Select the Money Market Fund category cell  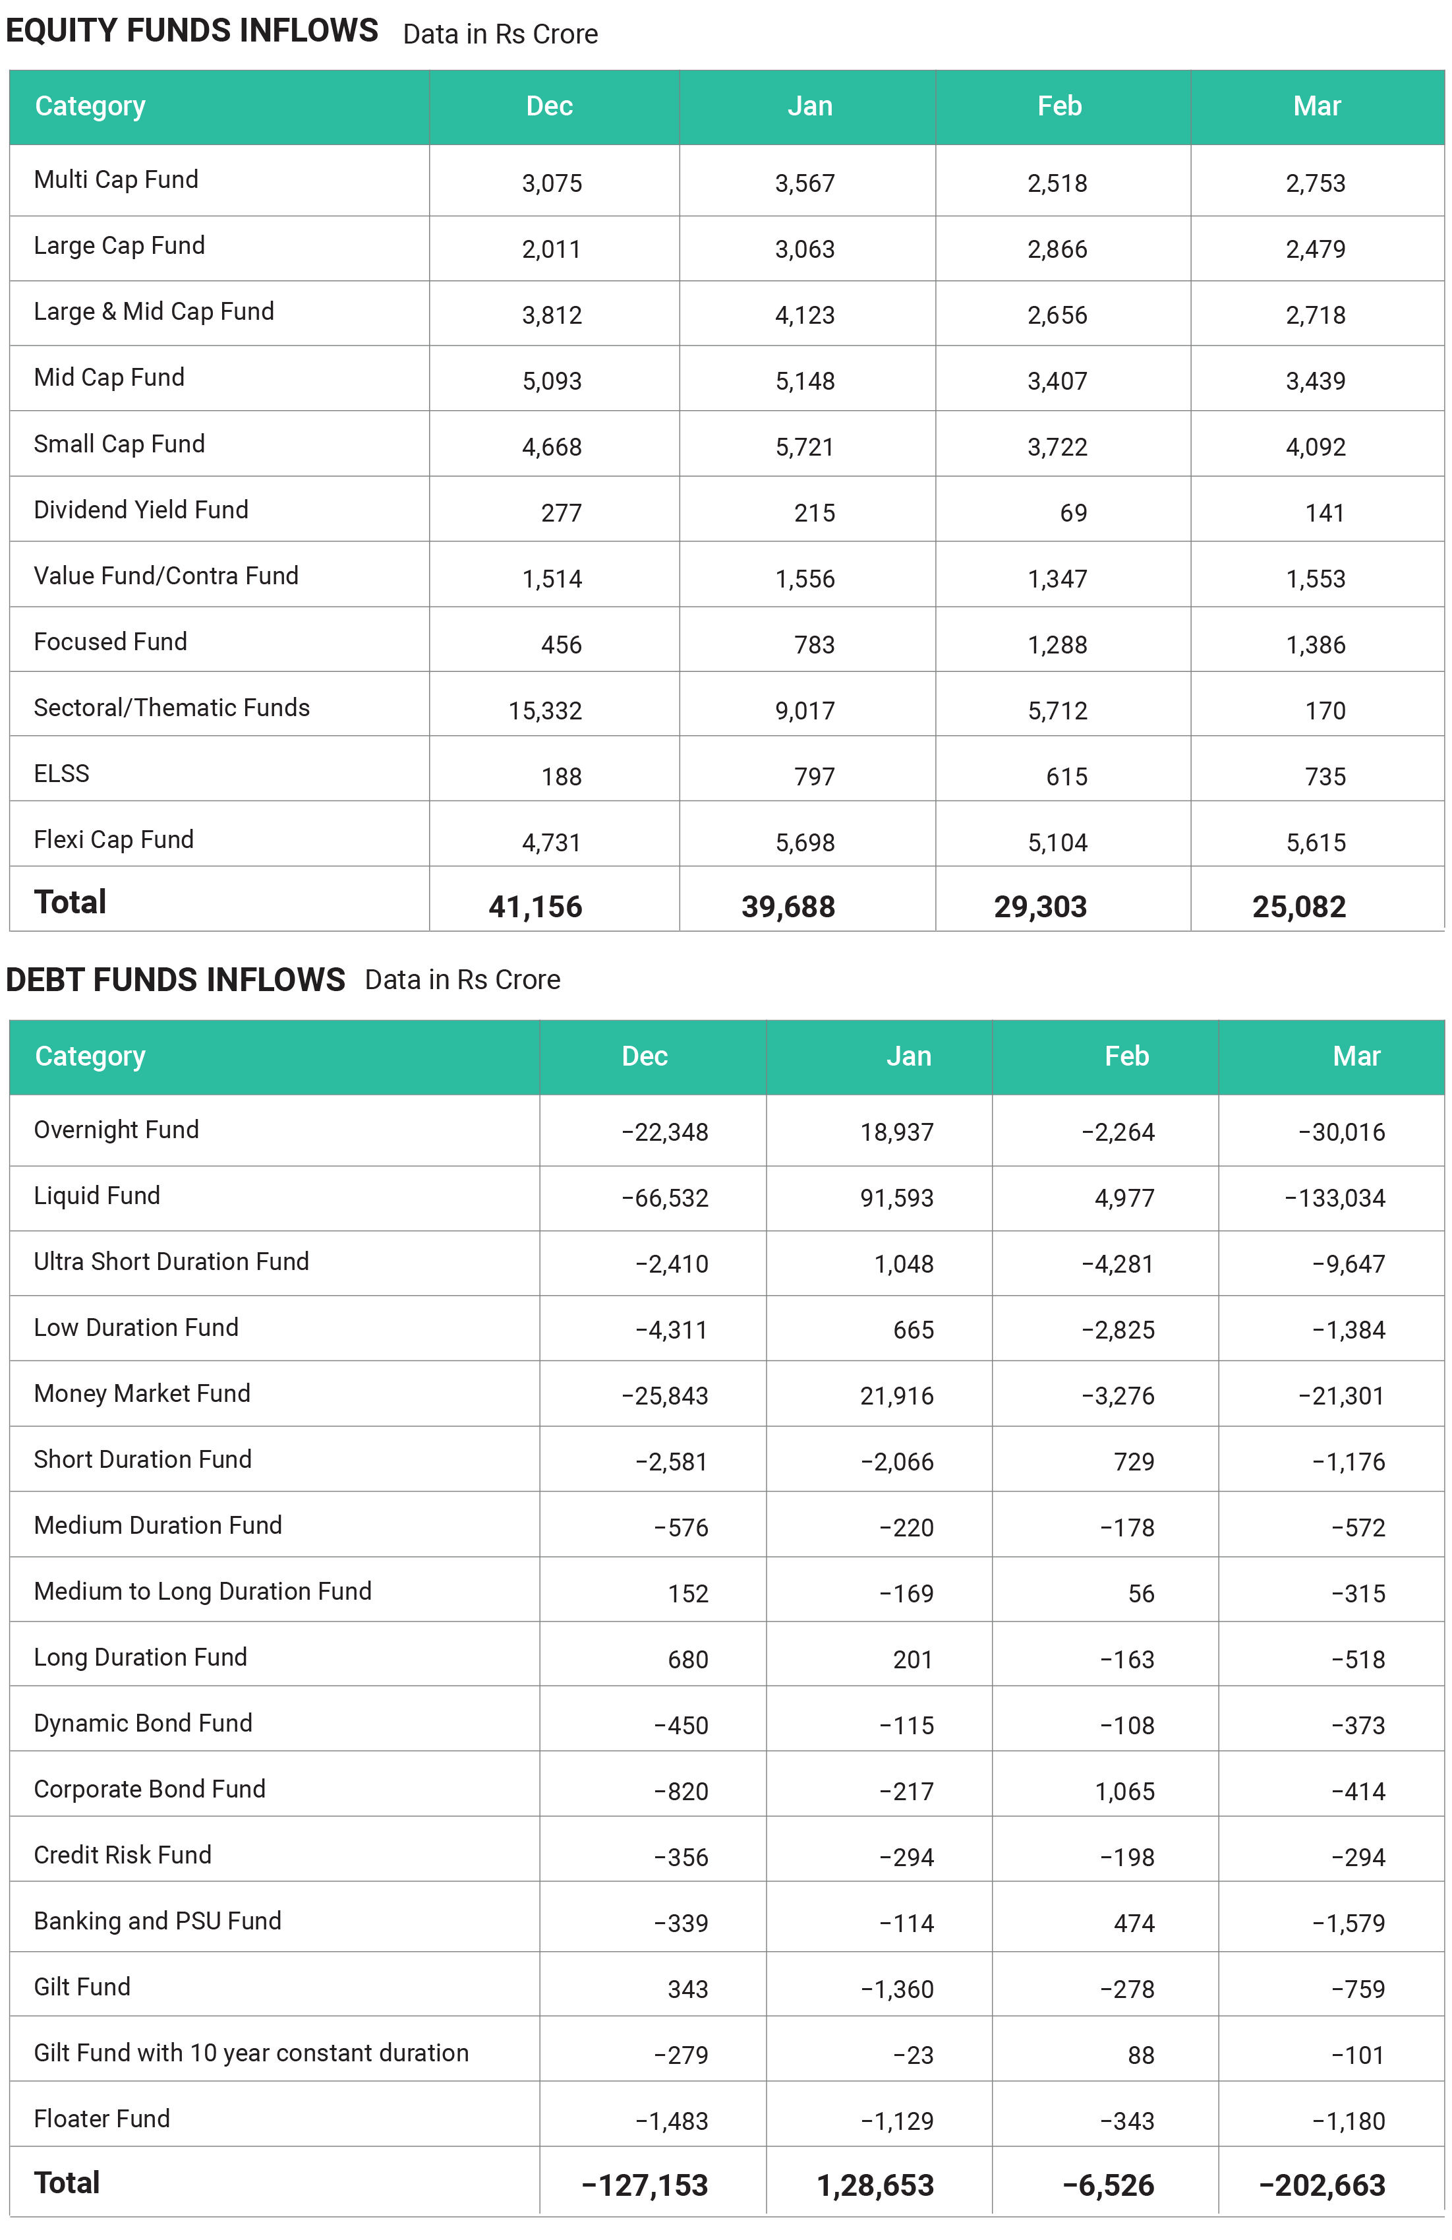(142, 1393)
